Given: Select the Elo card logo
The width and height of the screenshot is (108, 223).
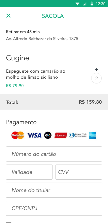Looking at the screenshot, I should 48,135.
